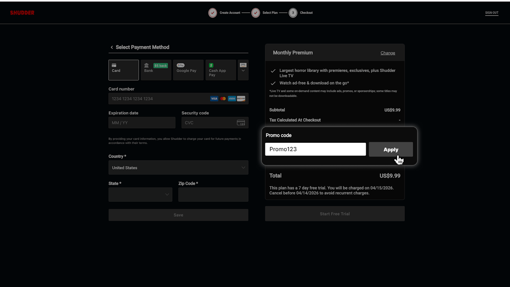Screen dimensions: 510x287
Task: Pick the Cash App Pay payment method
Action: click(221, 70)
